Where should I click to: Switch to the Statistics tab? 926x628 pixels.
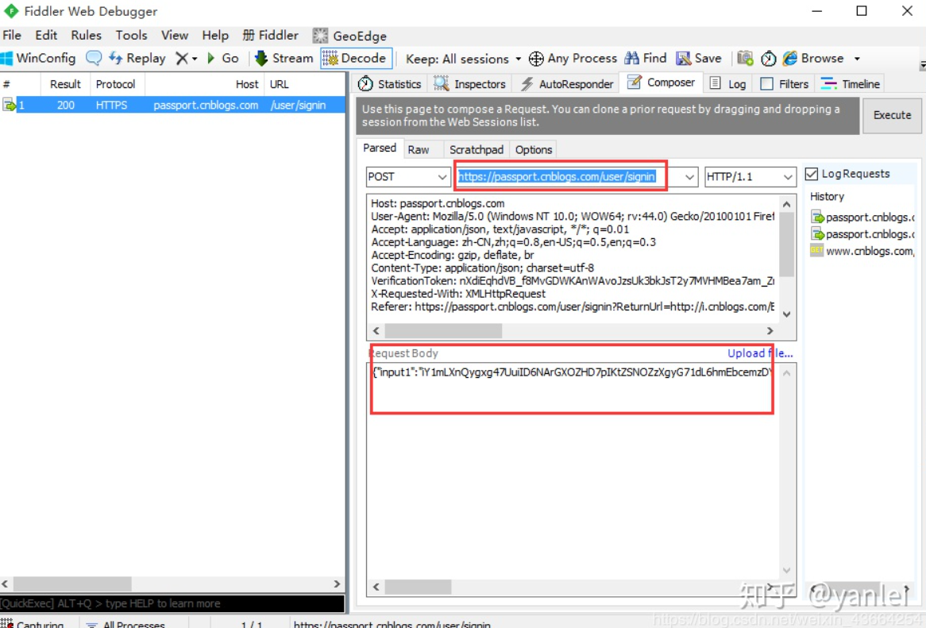390,84
